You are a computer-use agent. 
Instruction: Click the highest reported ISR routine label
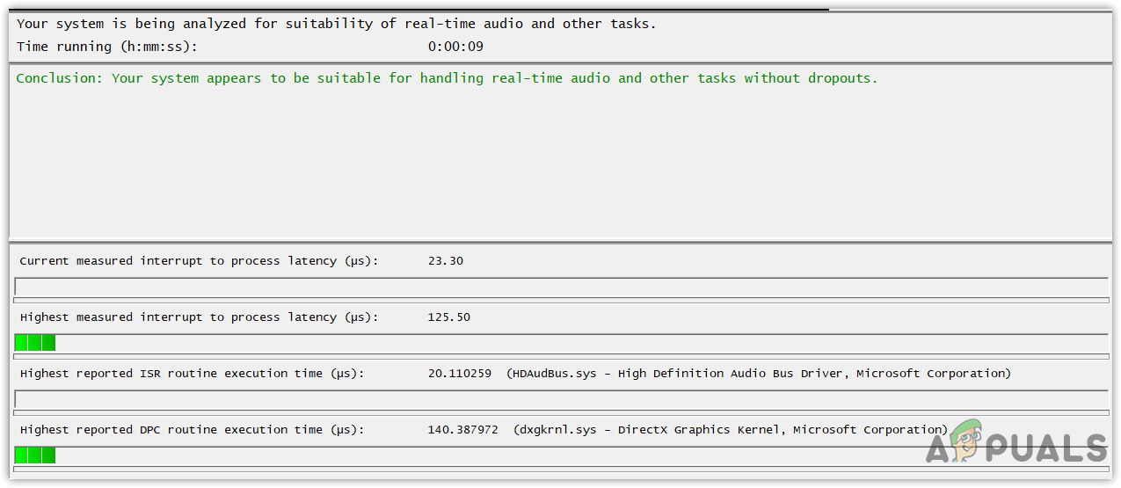click(x=192, y=374)
